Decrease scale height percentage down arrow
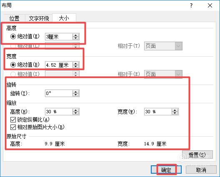Screen dimensions: 220x177 (76, 113)
